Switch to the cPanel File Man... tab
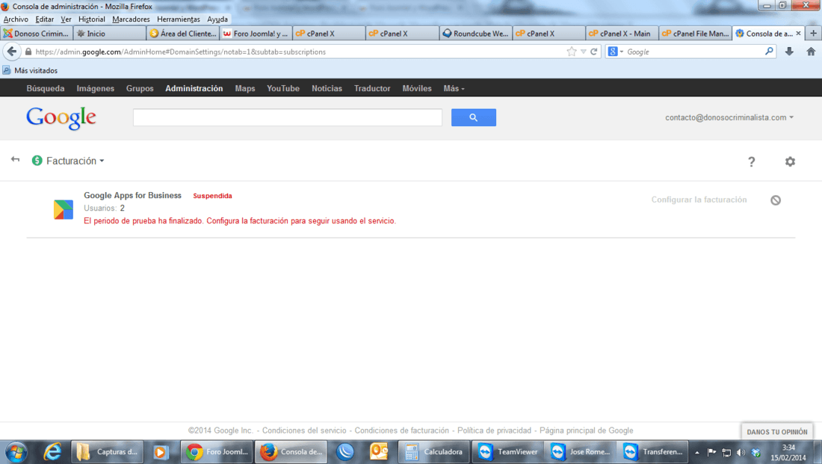The width and height of the screenshot is (822, 464). pos(696,33)
